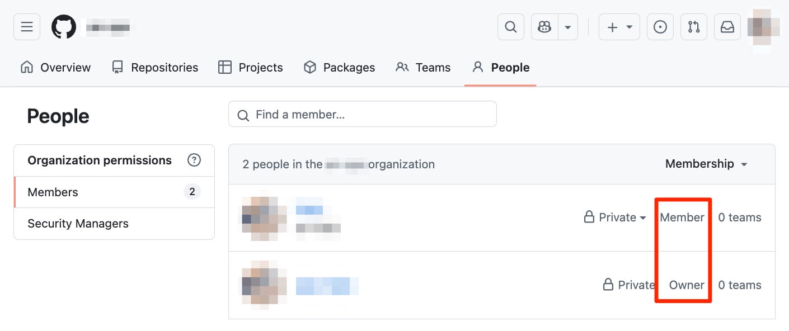Switch to the Teams tab
Viewport: 789px width, 331px height.
point(423,68)
